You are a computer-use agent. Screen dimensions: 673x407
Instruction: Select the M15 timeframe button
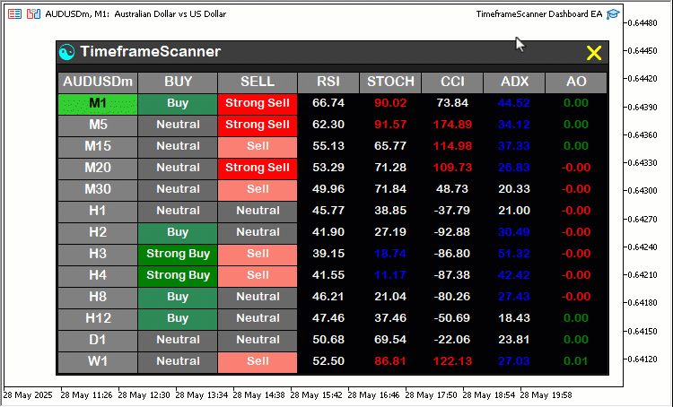pos(98,147)
